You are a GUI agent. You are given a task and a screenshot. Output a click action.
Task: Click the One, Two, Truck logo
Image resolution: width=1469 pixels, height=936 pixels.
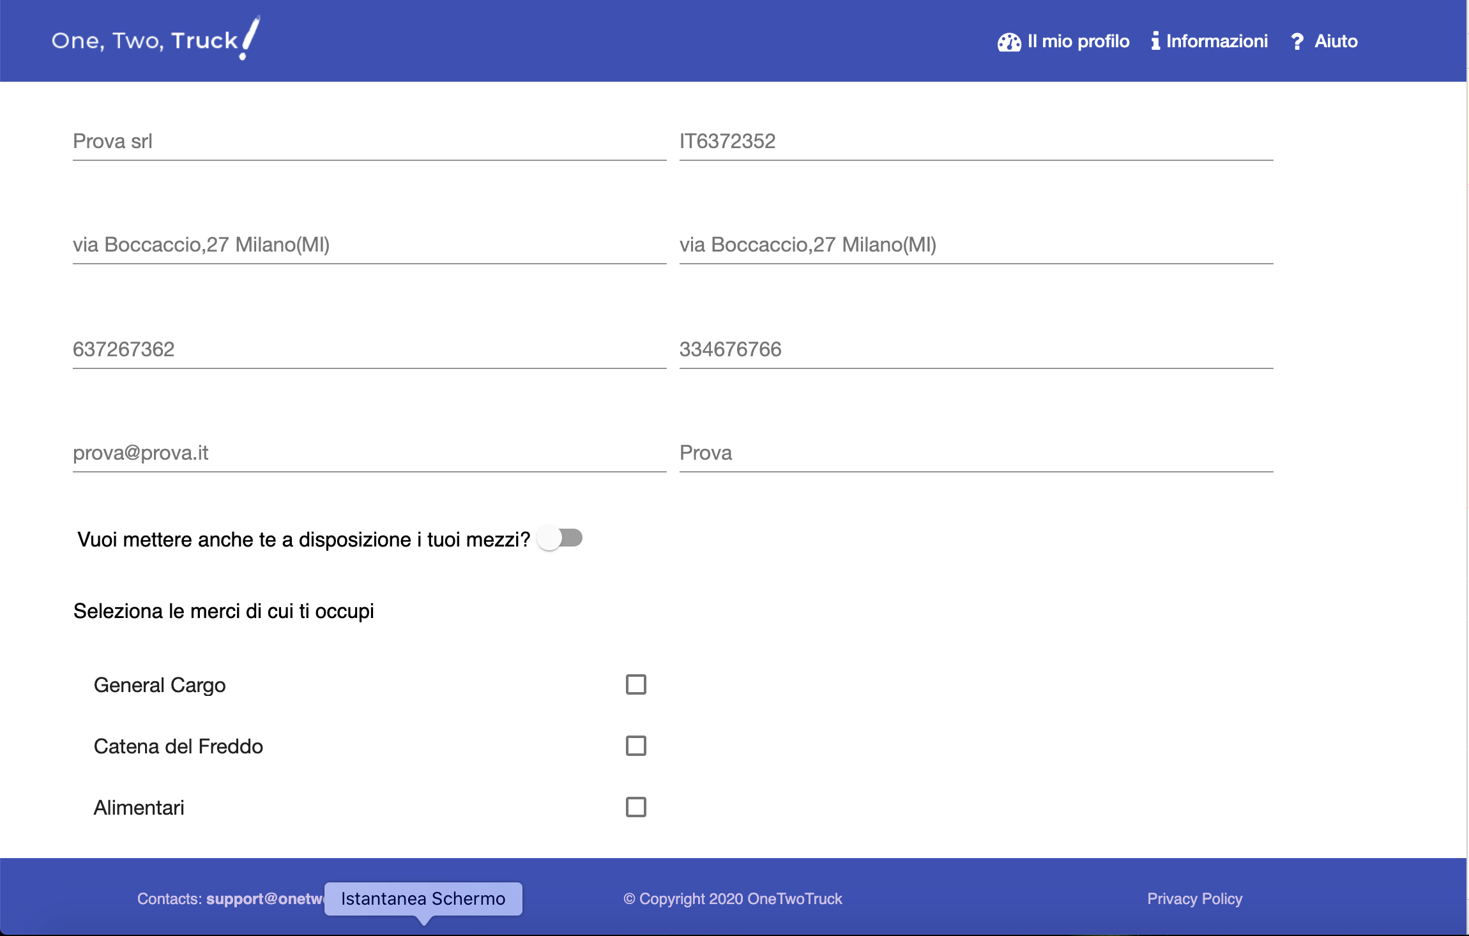(x=155, y=40)
